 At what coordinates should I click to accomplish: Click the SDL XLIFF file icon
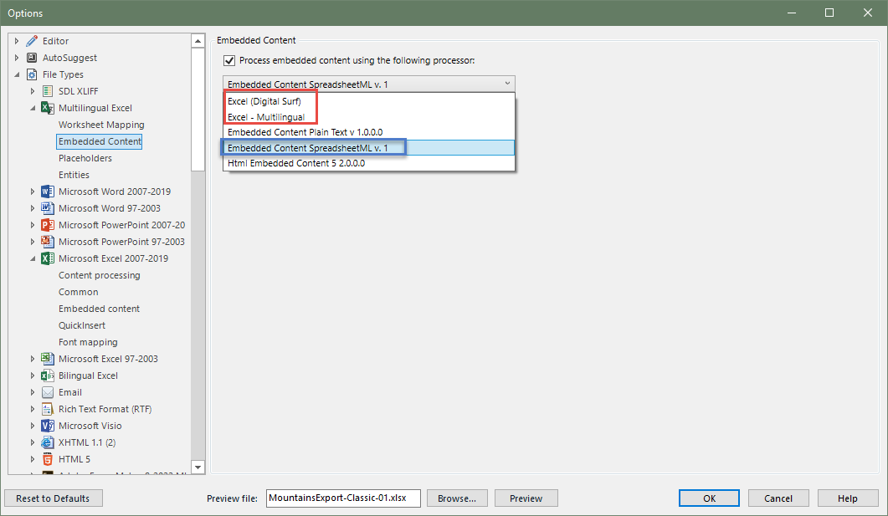click(48, 91)
